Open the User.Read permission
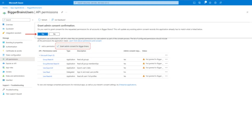252x121 pixels. click(x=46, y=72)
